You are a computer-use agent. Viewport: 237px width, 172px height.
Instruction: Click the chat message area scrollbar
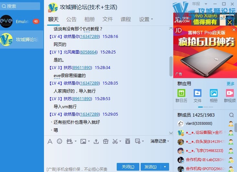click(x=171, y=66)
